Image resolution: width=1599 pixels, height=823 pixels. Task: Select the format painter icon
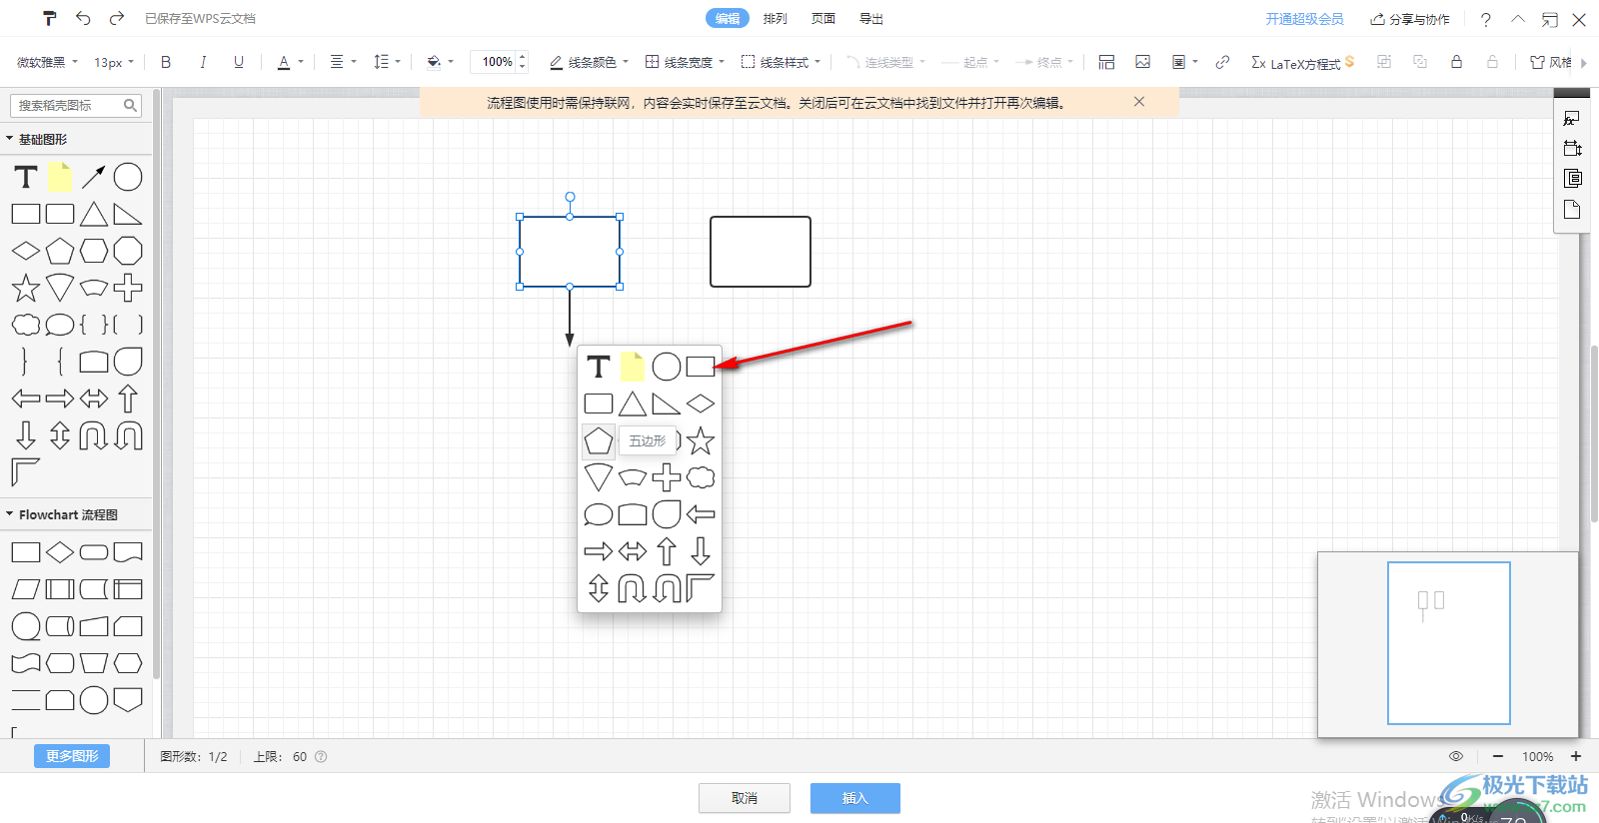coord(50,18)
